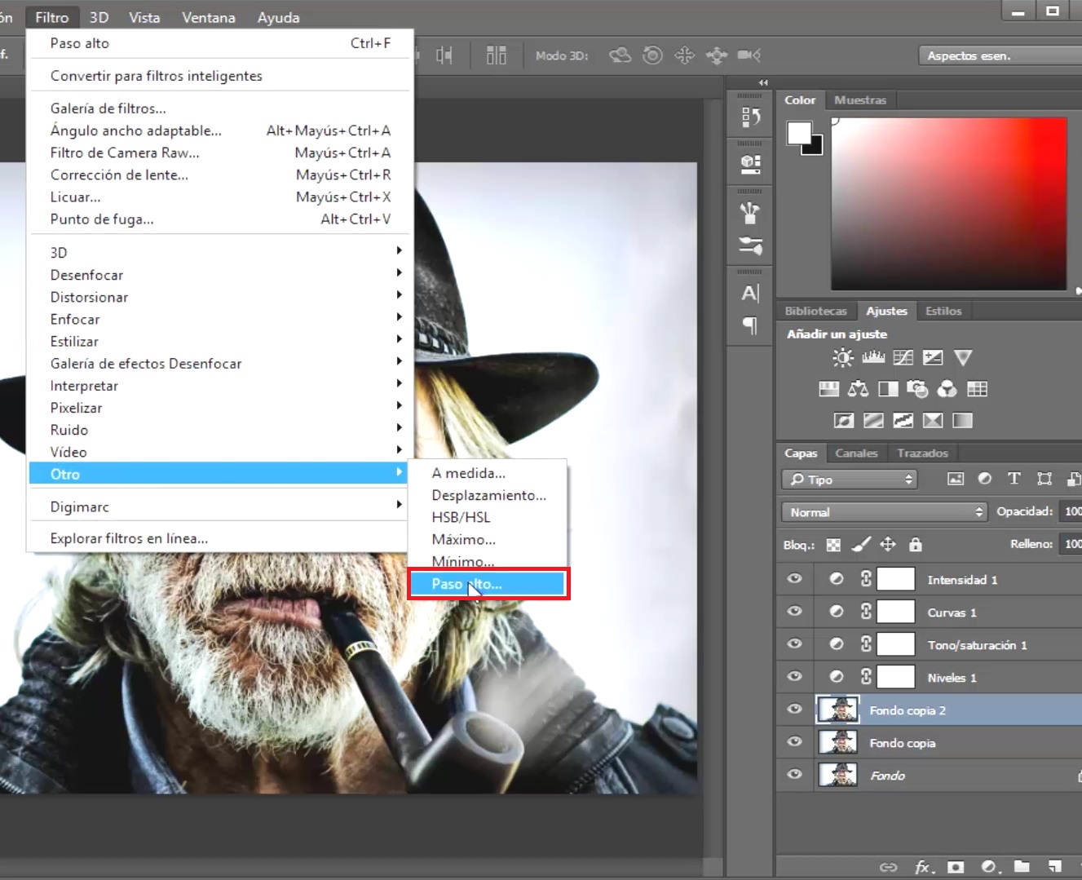Add a Color Balance scales icon
Image resolution: width=1082 pixels, height=880 pixels.
858,389
